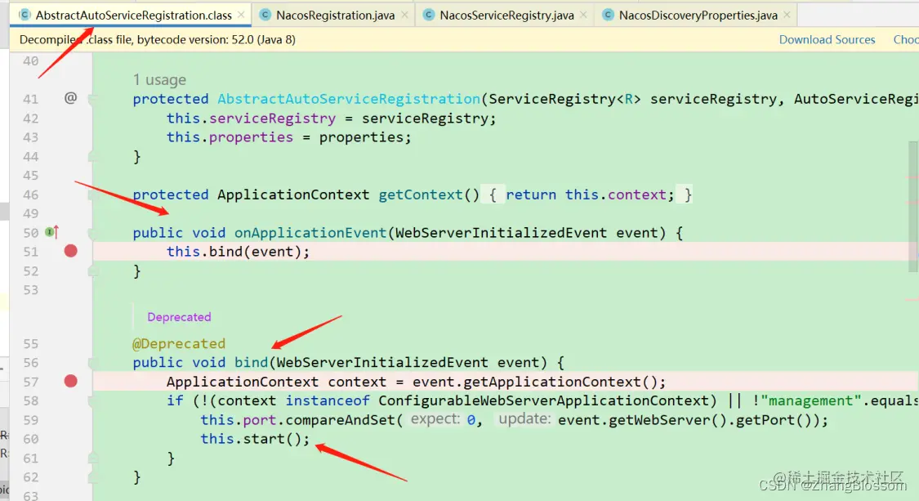This screenshot has height=501, width=919.
Task: Toggle the breakpoint on line 51
Action: click(71, 251)
